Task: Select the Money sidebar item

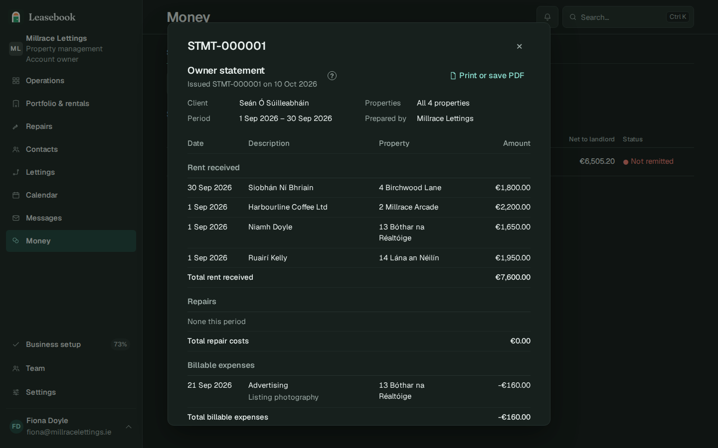Action: pyautogui.click(x=71, y=241)
